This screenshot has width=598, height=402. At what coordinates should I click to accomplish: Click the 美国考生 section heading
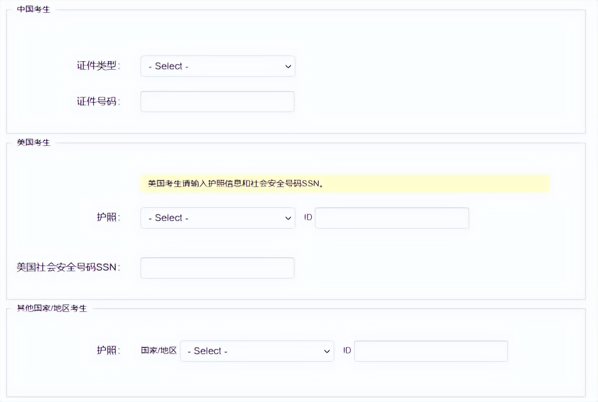click(x=32, y=142)
